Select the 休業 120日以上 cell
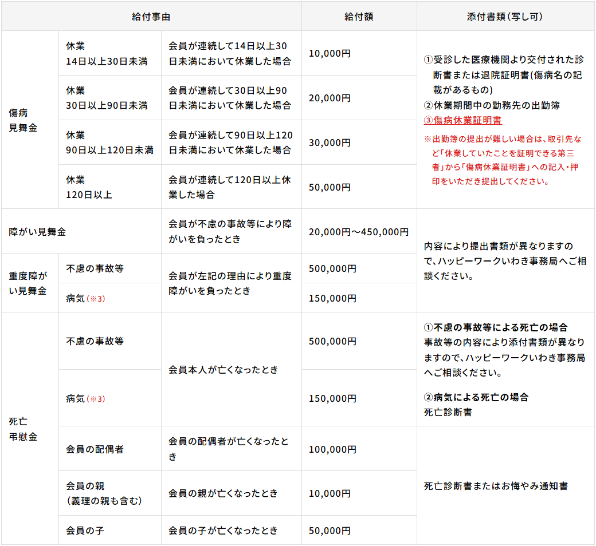Image resolution: width=596 pixels, height=546 pixels. tap(109, 186)
